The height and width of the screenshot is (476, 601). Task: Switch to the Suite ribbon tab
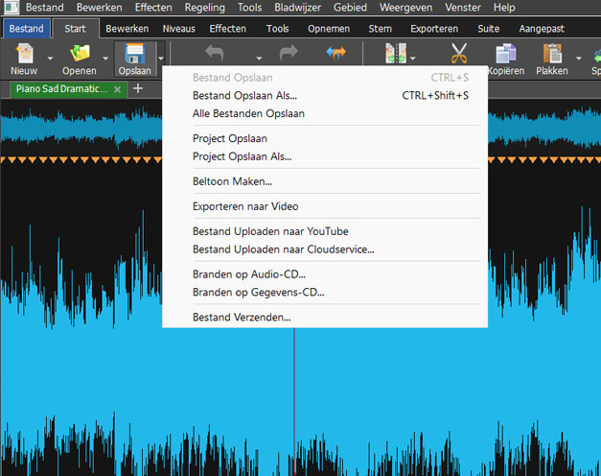pos(488,29)
